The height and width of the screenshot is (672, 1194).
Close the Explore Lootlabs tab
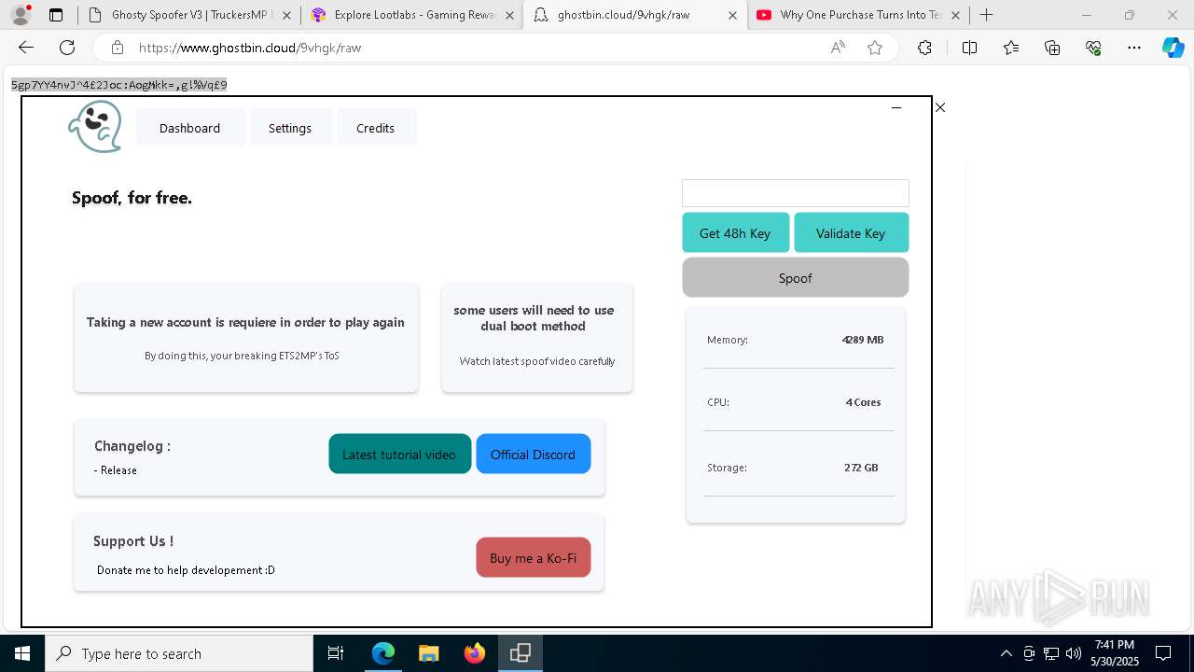point(509,15)
